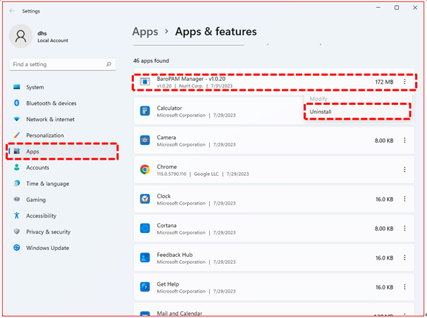
Task: Select the Calculator app name
Action: [169, 108]
